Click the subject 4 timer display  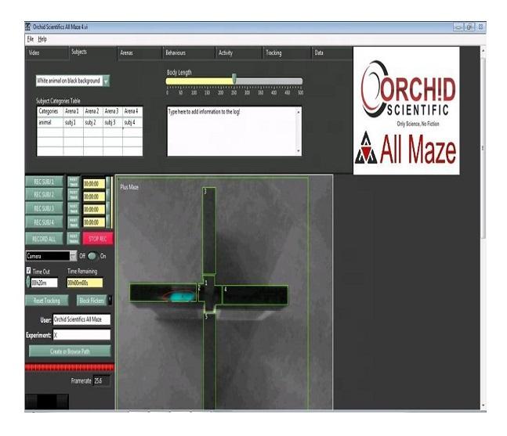(94, 222)
